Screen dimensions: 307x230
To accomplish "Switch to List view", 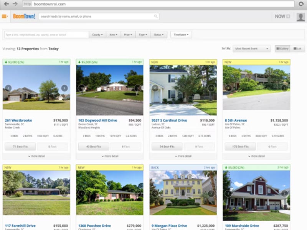I will click(x=297, y=49).
